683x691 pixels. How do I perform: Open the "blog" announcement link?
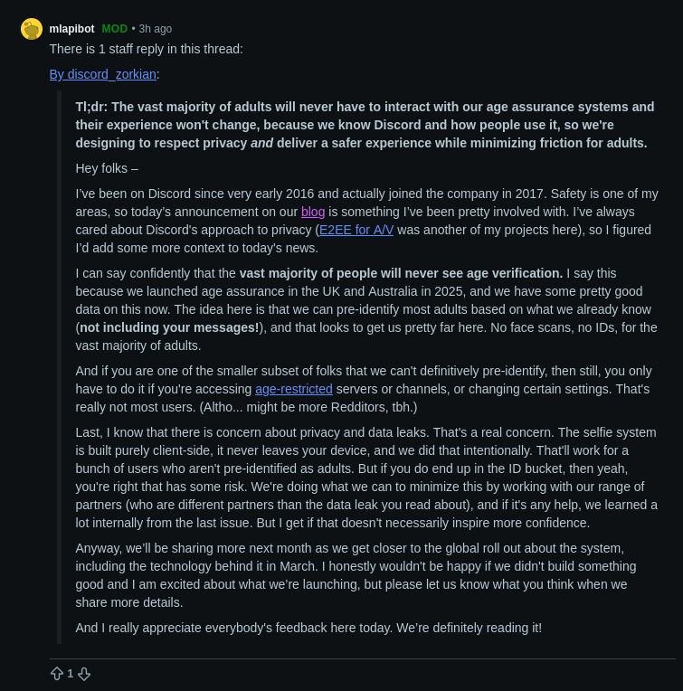pyautogui.click(x=313, y=212)
